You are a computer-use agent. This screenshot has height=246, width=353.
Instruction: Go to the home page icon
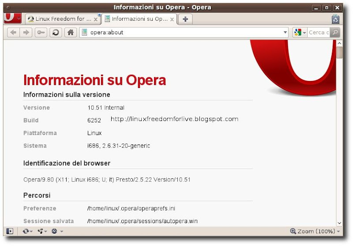click(x=71, y=33)
